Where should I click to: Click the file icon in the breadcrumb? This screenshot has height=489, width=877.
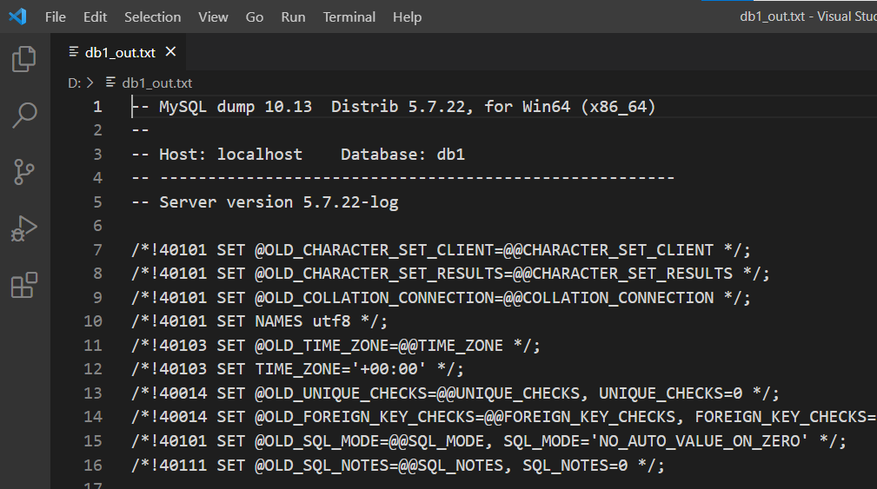click(110, 83)
